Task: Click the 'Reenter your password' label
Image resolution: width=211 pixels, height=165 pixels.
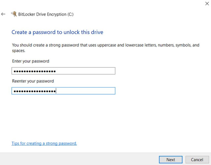Action: pyautogui.click(x=33, y=81)
